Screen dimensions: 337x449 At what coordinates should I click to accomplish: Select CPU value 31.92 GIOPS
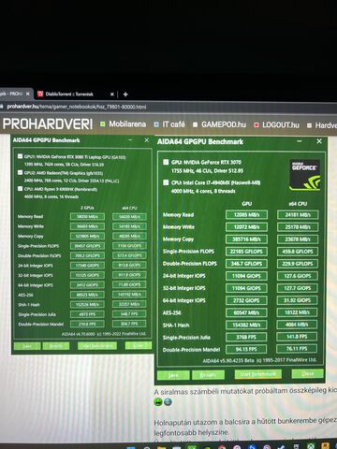298,300
